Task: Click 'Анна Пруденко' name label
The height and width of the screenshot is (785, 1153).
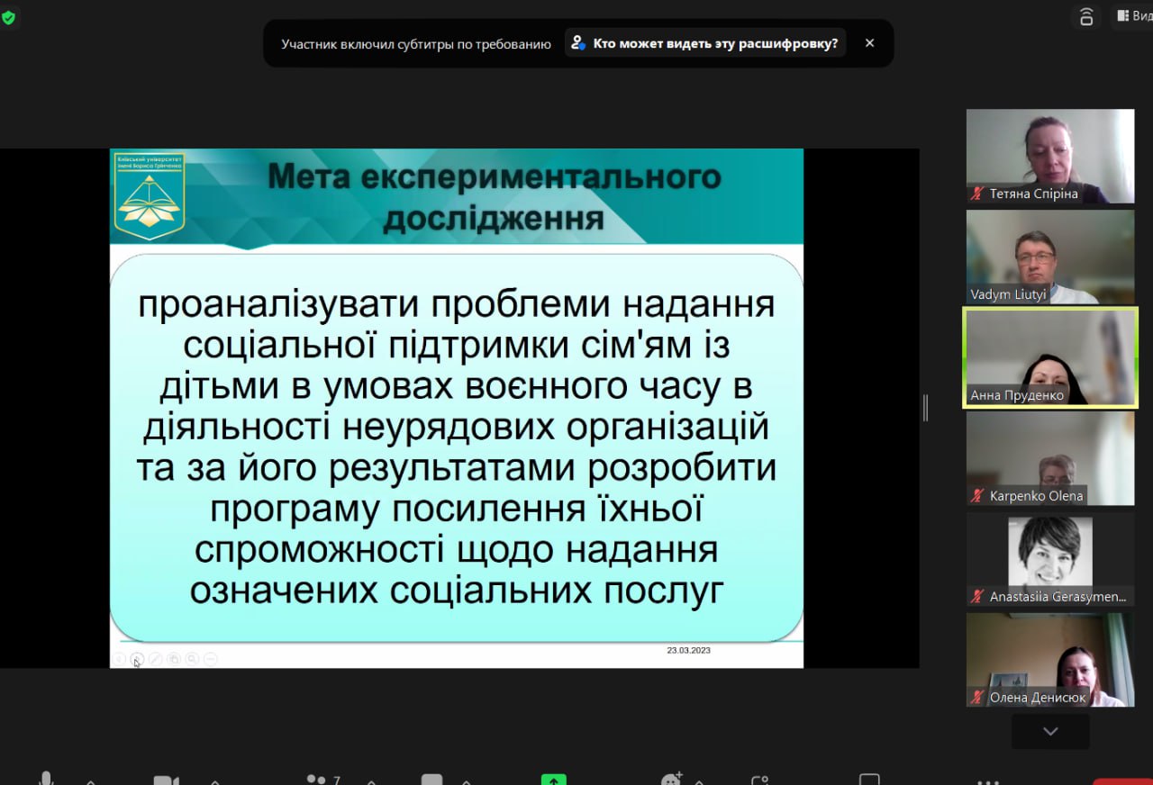Action: click(x=1017, y=395)
